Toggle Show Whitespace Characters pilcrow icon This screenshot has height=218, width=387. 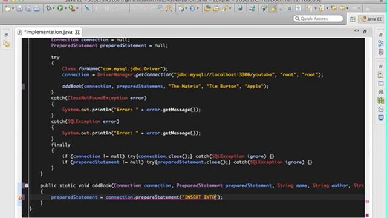click(x=298, y=8)
